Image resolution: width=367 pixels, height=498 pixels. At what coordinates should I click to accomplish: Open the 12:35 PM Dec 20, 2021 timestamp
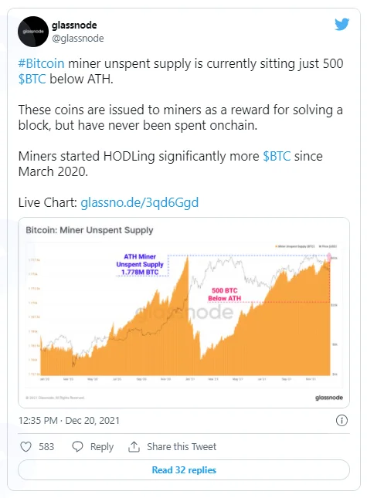[x=69, y=421]
